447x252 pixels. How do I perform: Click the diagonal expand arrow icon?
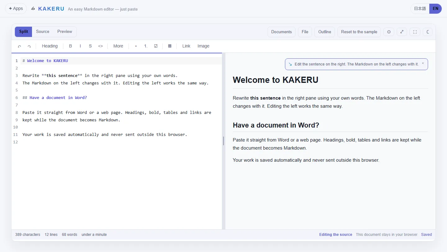point(402,32)
